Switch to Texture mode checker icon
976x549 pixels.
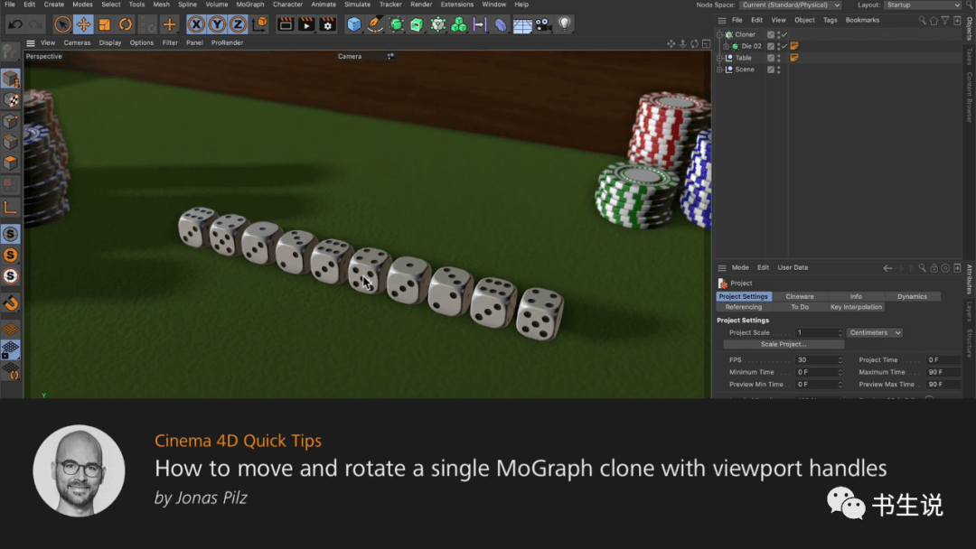pos(11,99)
